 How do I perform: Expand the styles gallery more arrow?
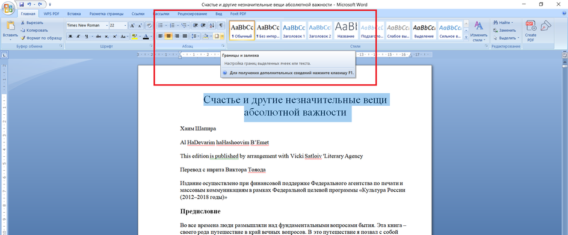point(466,37)
